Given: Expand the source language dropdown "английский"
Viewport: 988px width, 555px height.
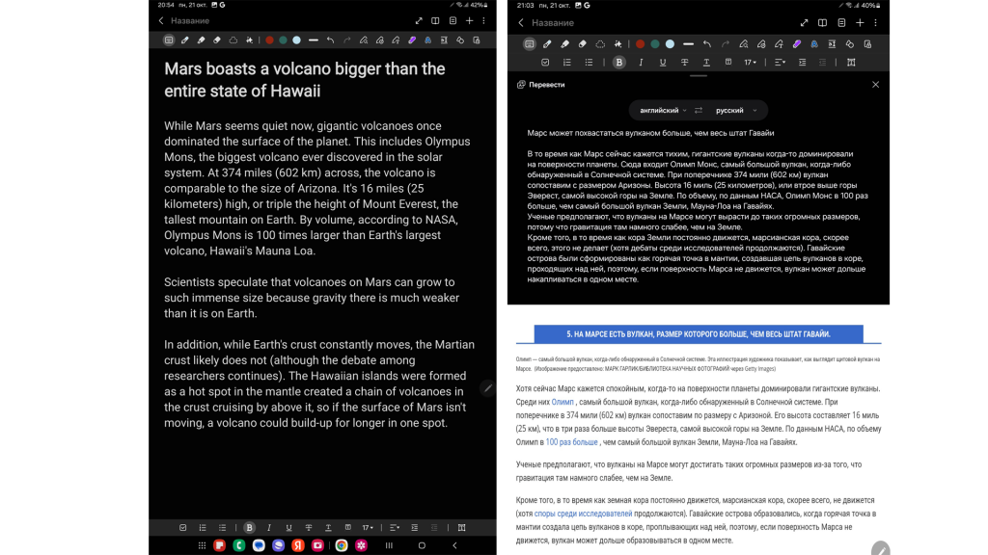Looking at the screenshot, I should tap(664, 111).
